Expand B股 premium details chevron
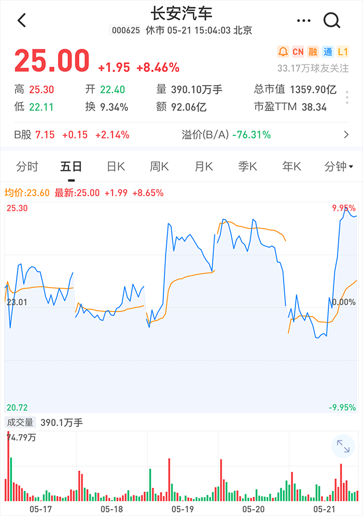Viewport: 363px width, 516px height. pos(346,135)
